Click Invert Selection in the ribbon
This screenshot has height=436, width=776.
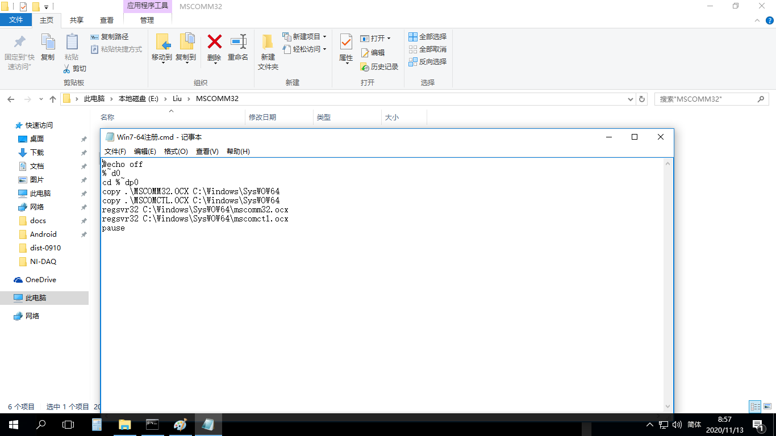[x=427, y=61]
